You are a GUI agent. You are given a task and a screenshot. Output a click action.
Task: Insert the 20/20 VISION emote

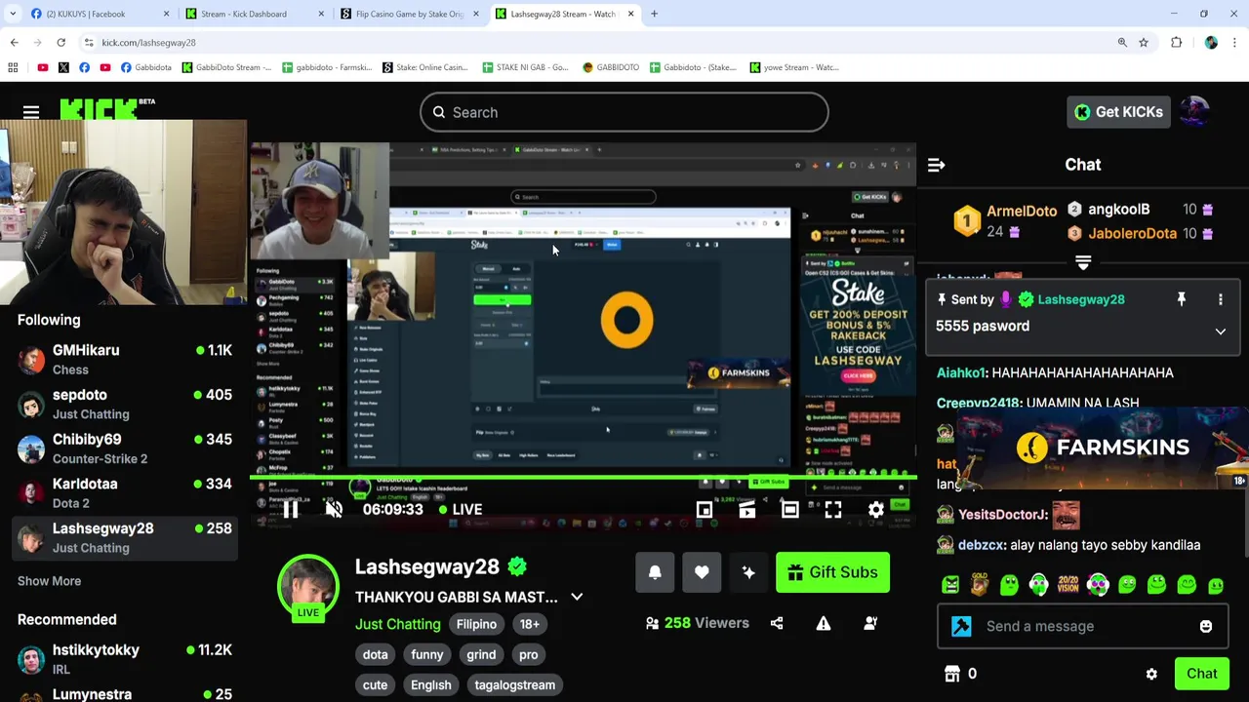click(x=1068, y=585)
